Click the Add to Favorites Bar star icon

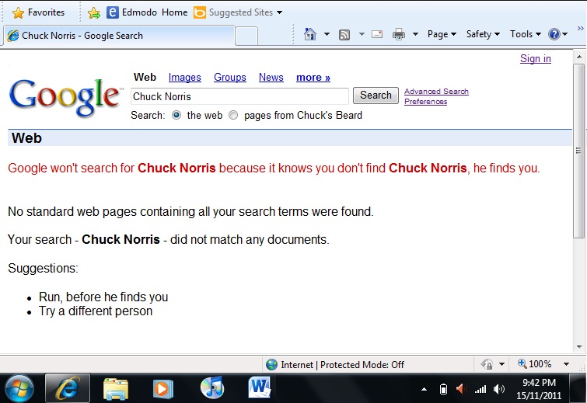94,12
